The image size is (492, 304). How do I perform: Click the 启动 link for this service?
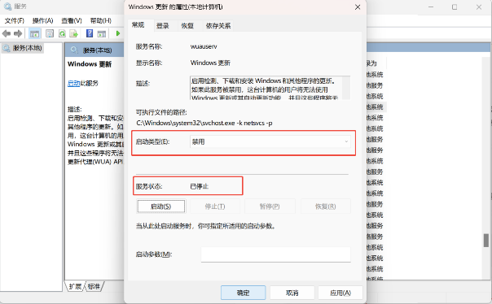coord(74,83)
